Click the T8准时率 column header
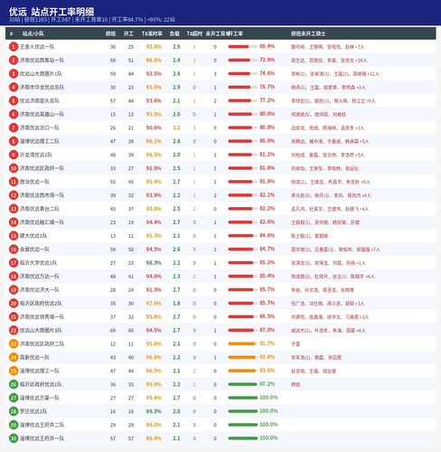This screenshot has width=441, height=452. (152, 33)
